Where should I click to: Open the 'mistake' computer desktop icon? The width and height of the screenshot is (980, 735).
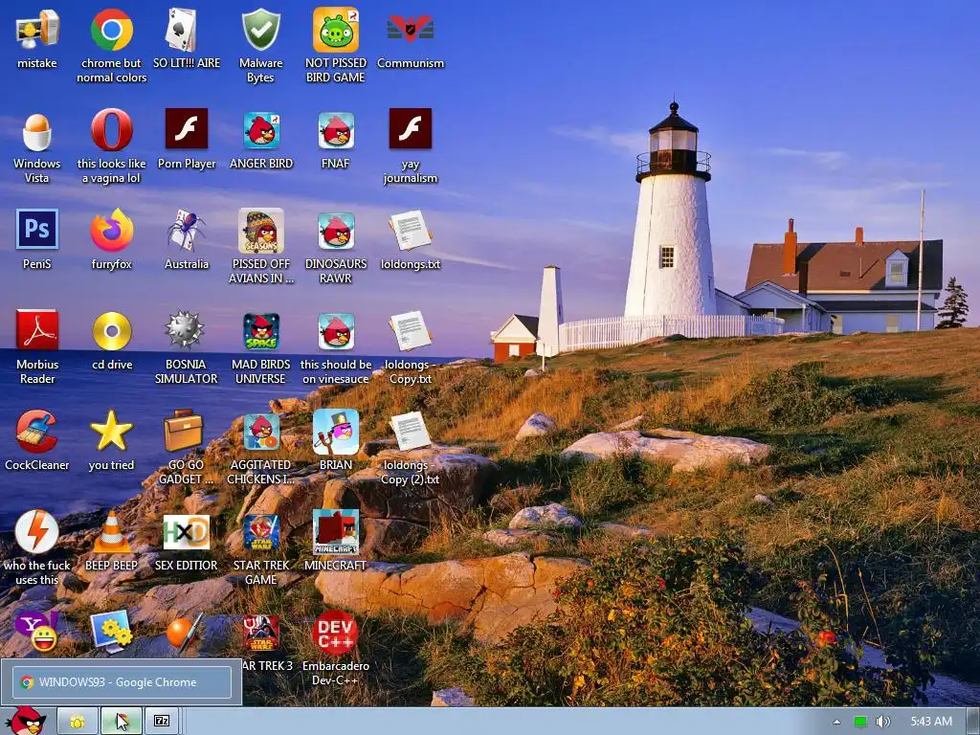click(x=37, y=30)
